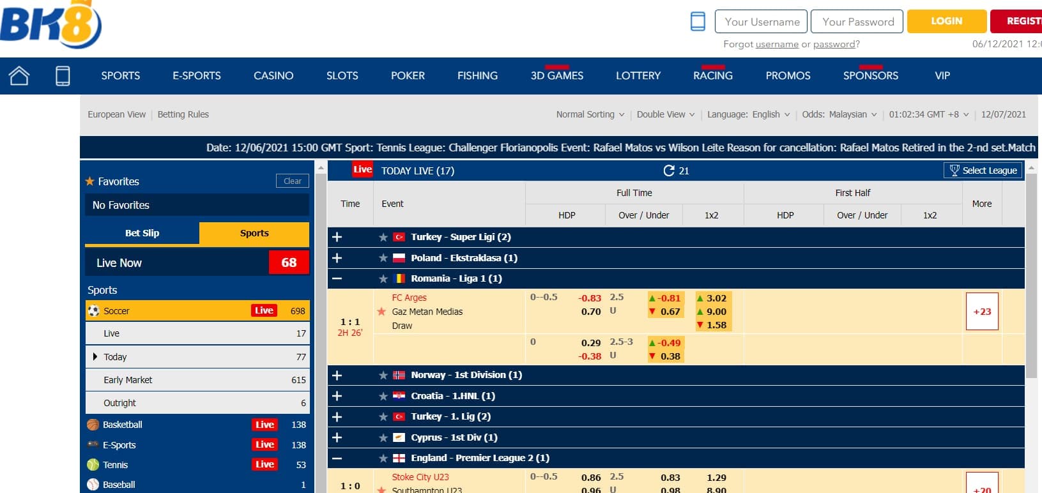Favorite the Norway - 1st Division star
Viewport: 1042px width, 493px height.
383,375
